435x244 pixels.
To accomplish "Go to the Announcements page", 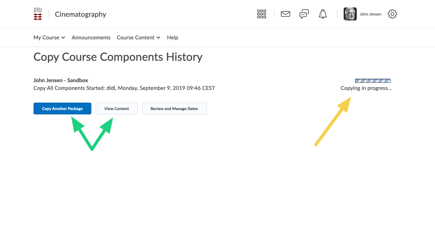I will tap(91, 38).
